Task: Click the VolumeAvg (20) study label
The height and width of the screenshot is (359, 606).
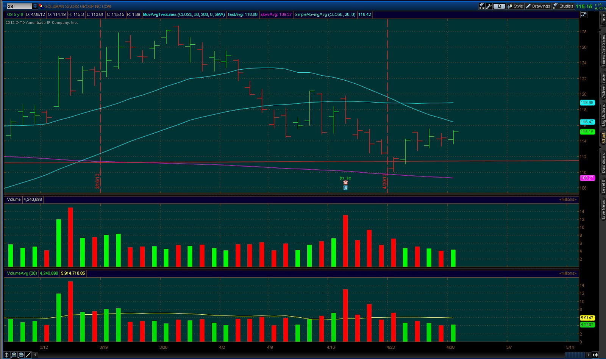Action: point(22,273)
